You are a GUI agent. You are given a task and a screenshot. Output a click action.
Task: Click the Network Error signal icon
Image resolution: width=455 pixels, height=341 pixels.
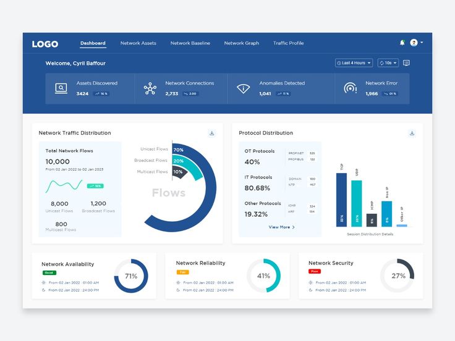tap(351, 88)
